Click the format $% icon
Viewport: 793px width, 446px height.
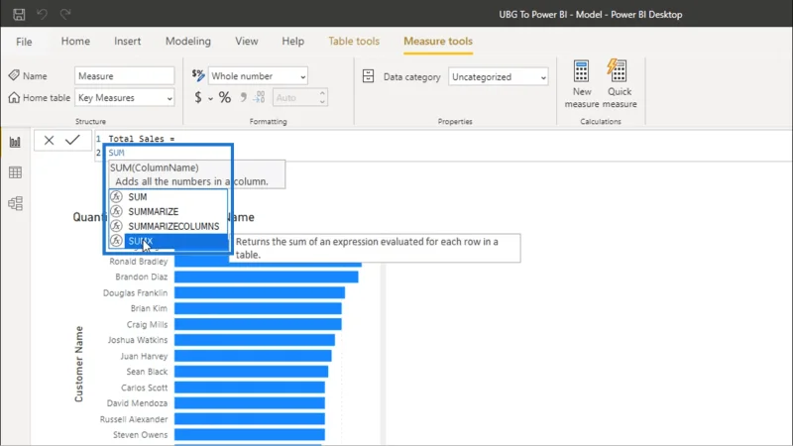click(198, 75)
